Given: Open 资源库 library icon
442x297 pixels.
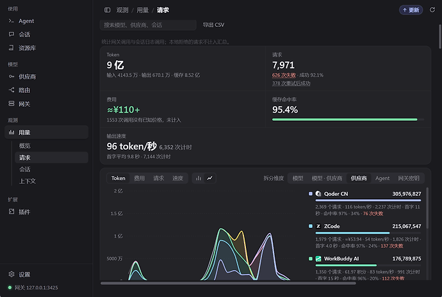Looking at the screenshot, I should coord(12,48).
